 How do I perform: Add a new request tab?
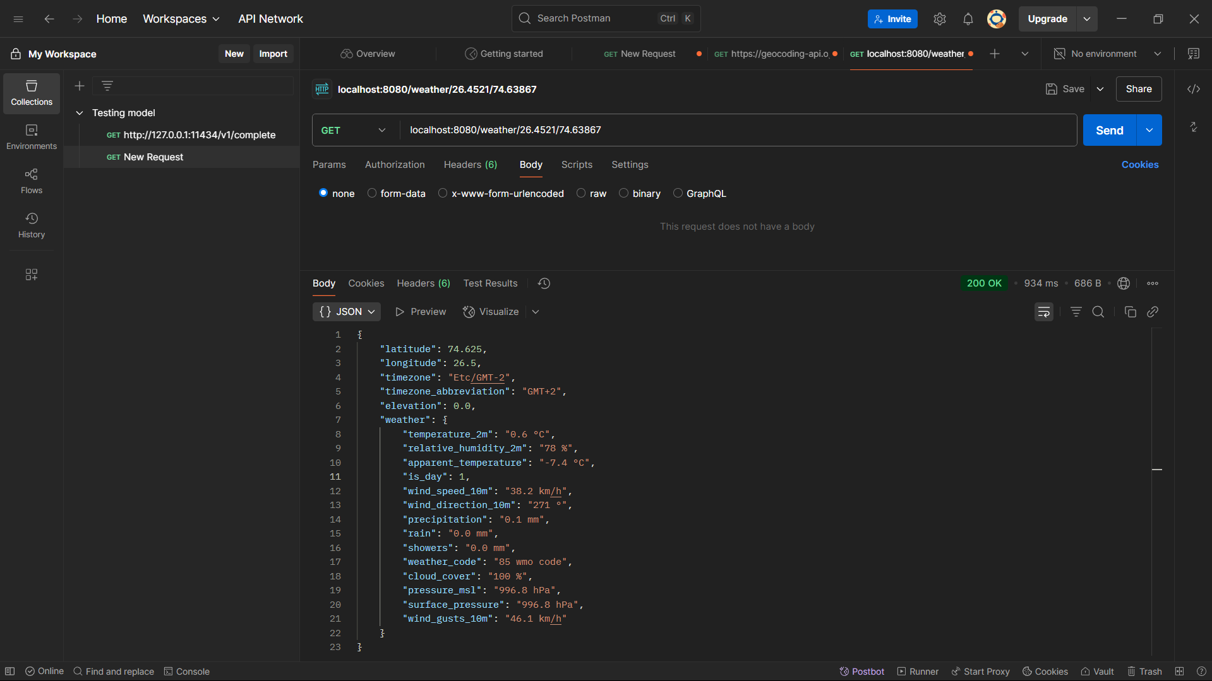pyautogui.click(x=995, y=54)
